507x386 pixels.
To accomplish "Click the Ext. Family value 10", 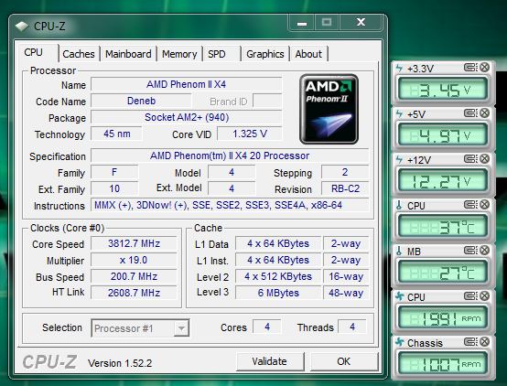I will point(114,188).
